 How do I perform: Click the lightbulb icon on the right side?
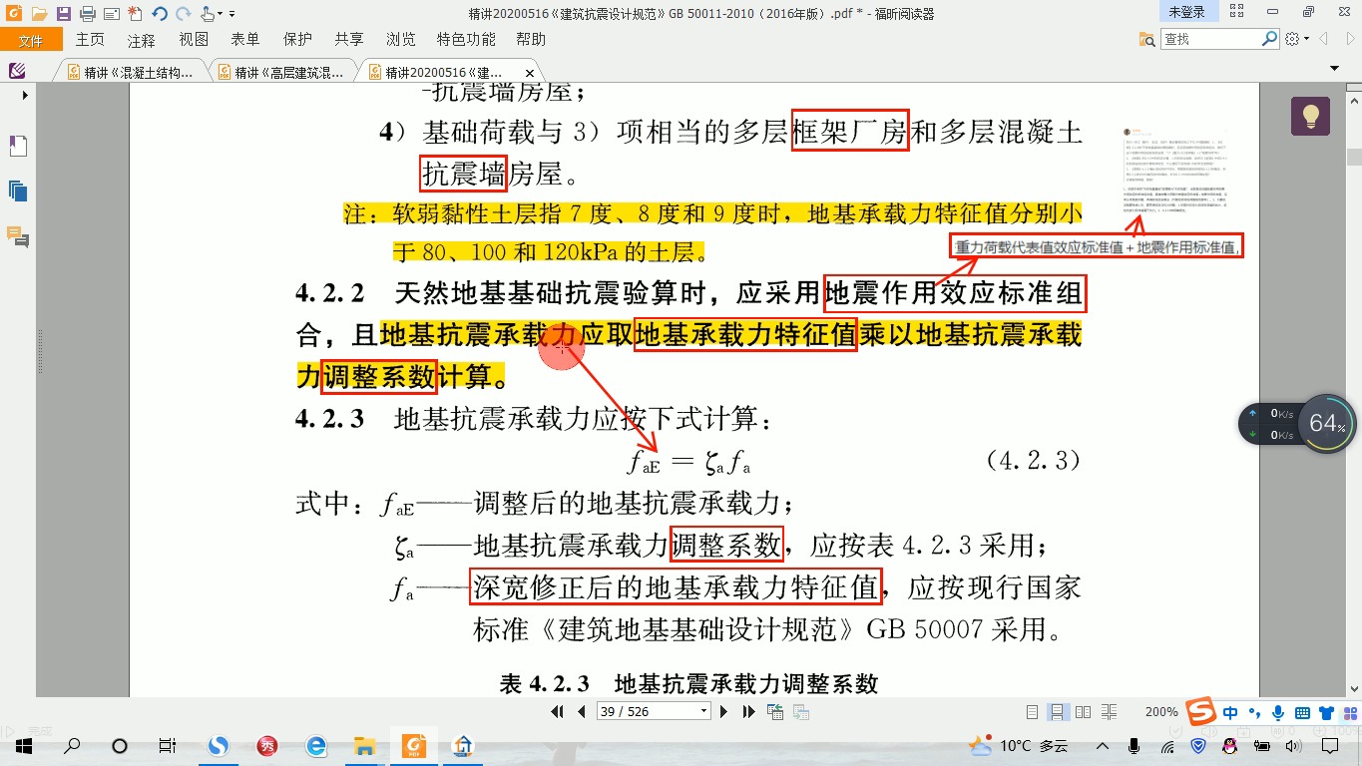[1309, 115]
